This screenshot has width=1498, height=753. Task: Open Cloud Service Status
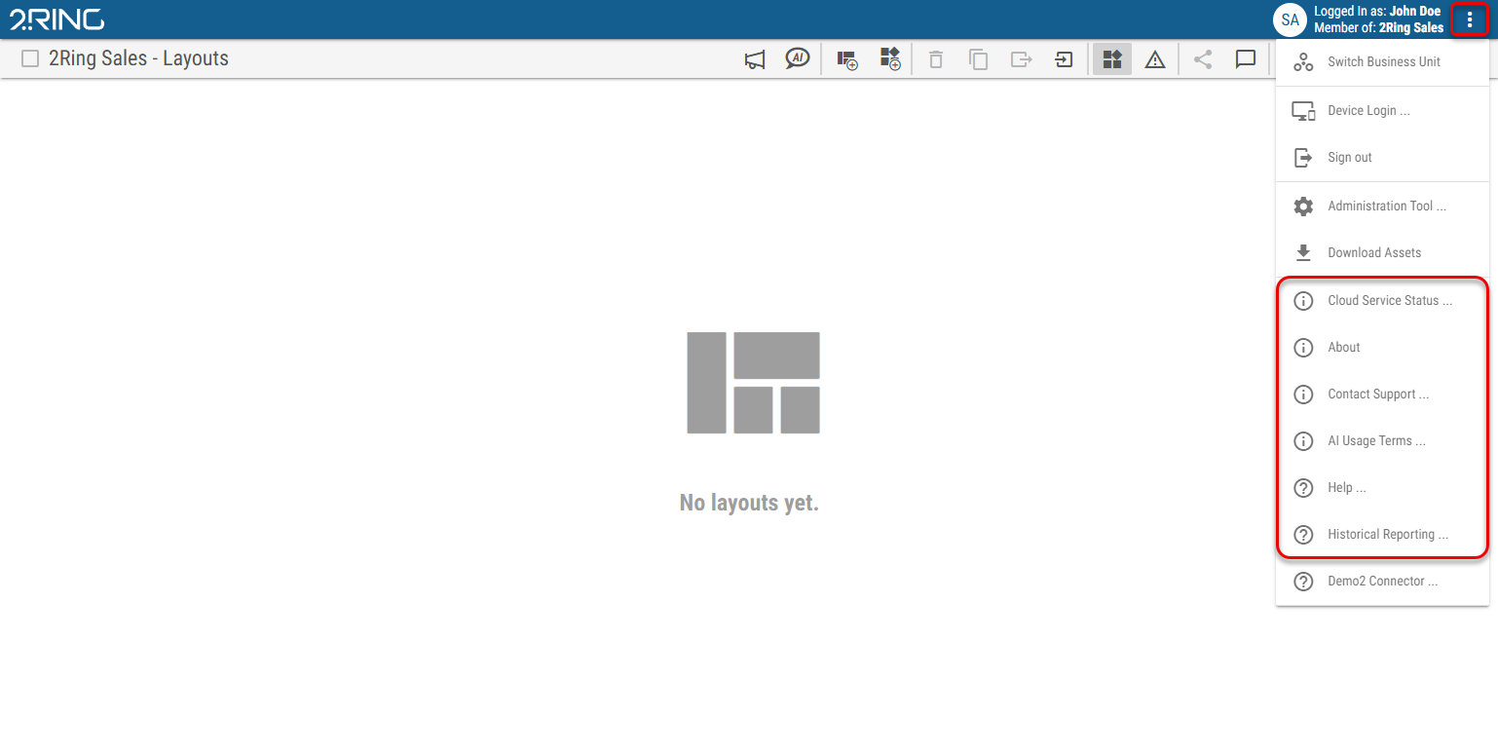pyautogui.click(x=1390, y=300)
